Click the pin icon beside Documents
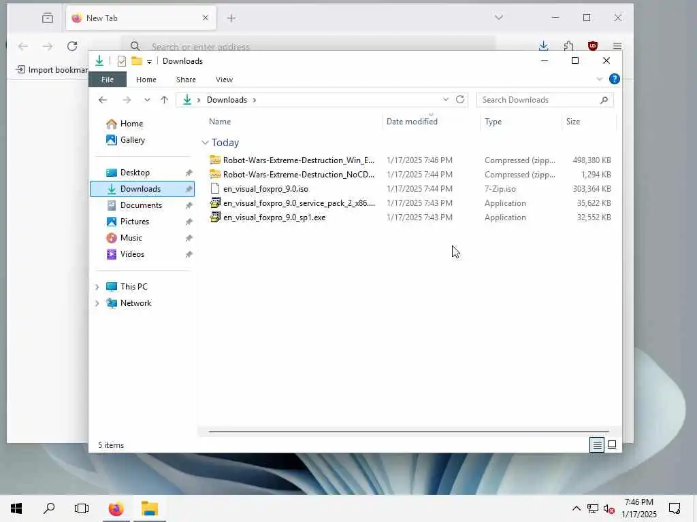The image size is (697, 522). pyautogui.click(x=189, y=205)
